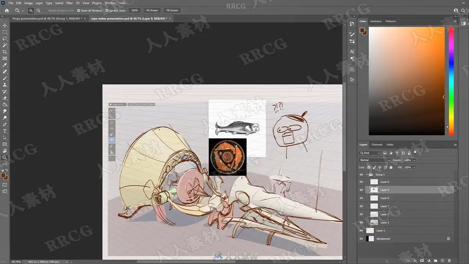
Task: Select the Lasso tool
Action: (5, 39)
